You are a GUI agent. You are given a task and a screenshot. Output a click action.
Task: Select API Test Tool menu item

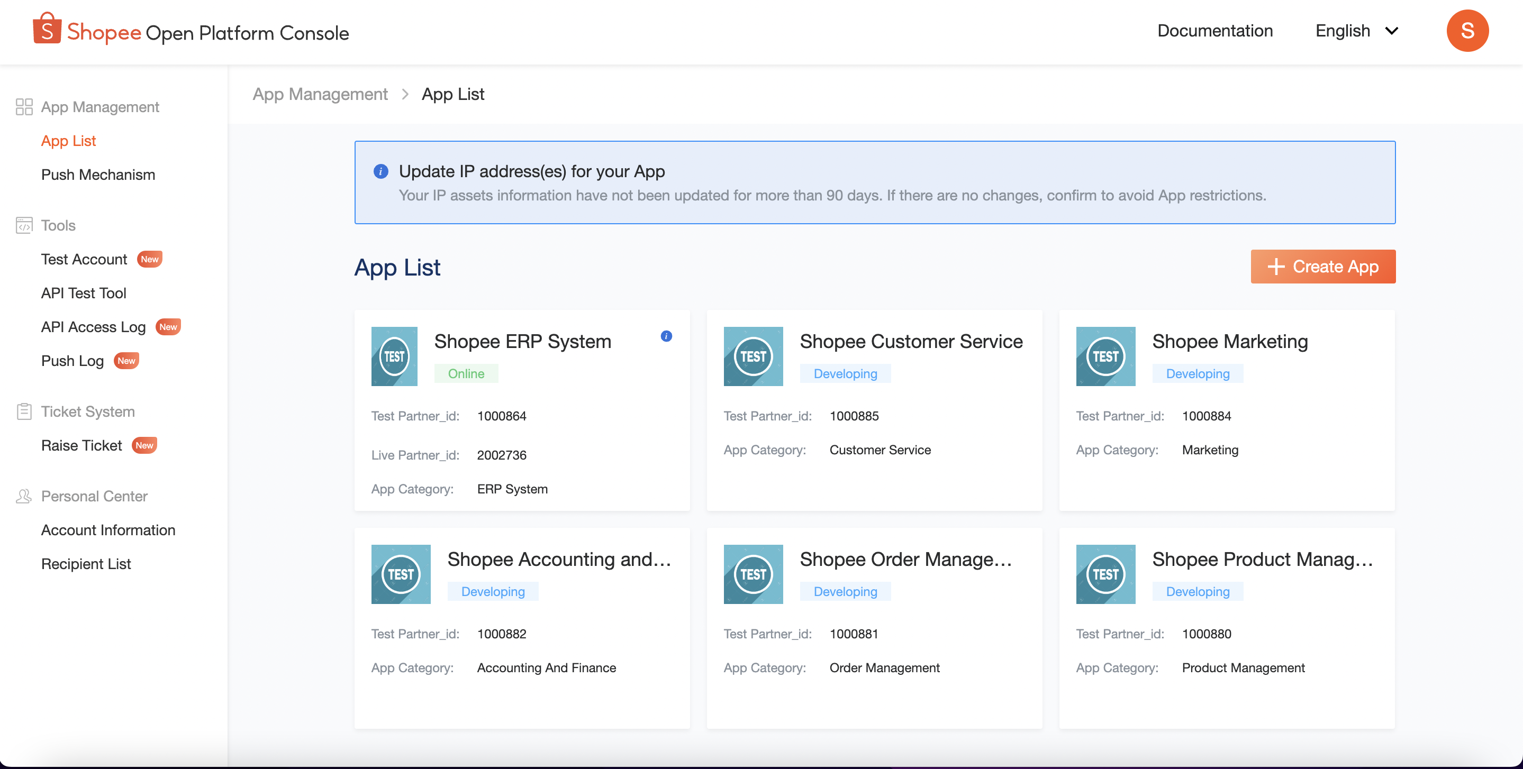coord(84,293)
